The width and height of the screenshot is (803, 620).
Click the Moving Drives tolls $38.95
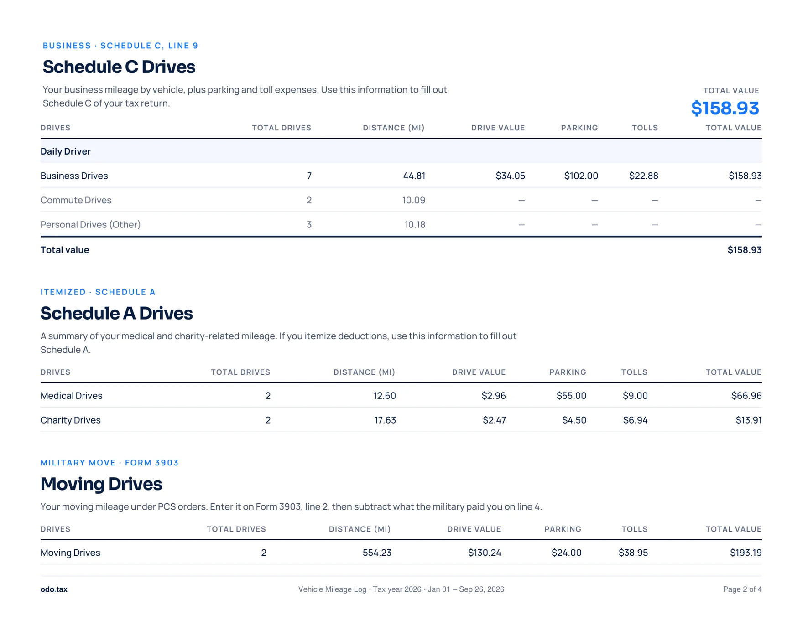633,553
